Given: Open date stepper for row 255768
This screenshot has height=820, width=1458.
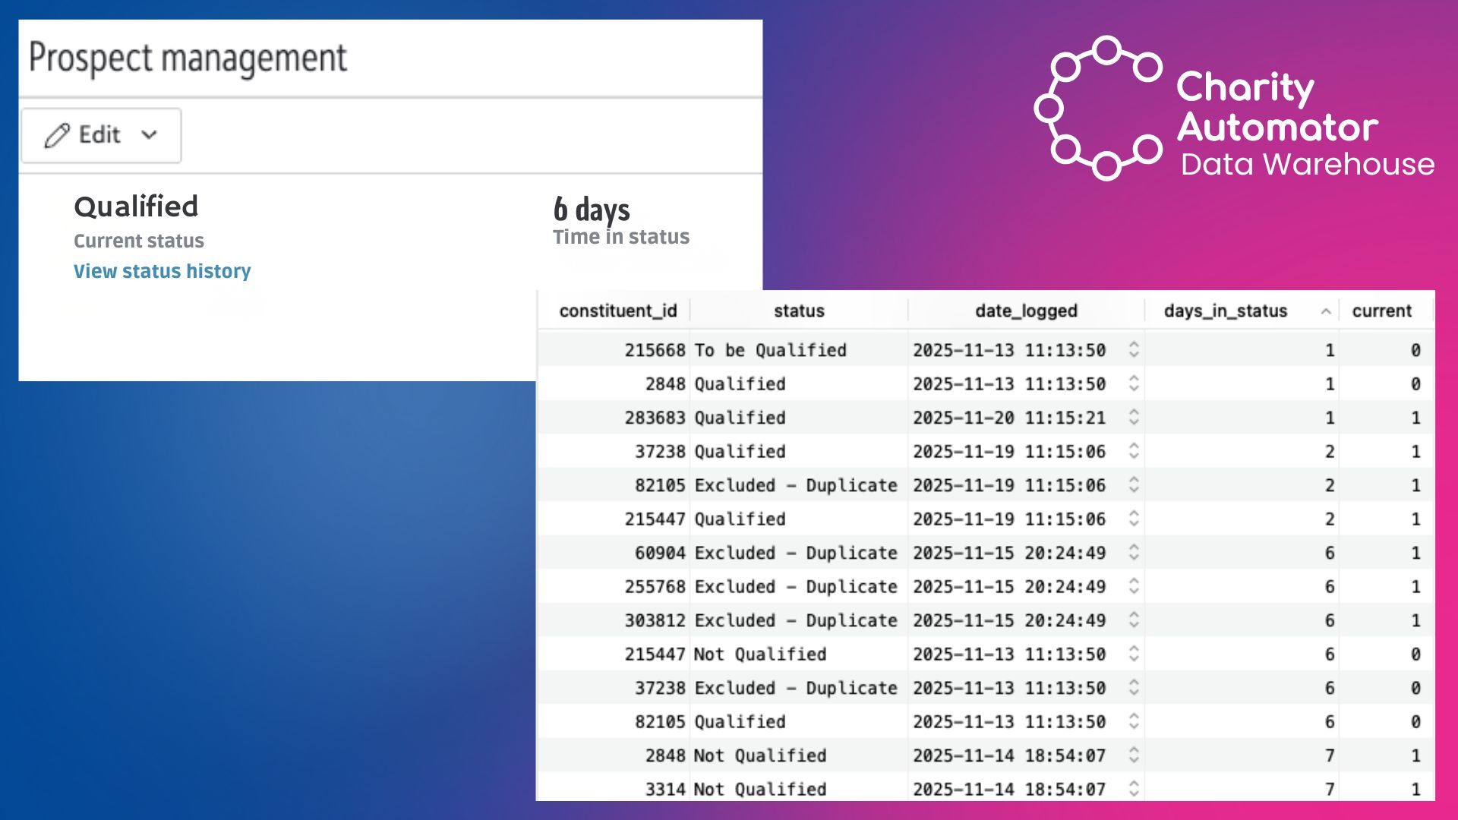Looking at the screenshot, I should (x=1134, y=586).
